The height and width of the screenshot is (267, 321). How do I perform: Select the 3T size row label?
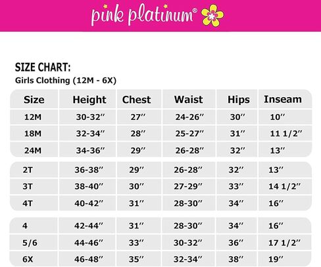28,186
